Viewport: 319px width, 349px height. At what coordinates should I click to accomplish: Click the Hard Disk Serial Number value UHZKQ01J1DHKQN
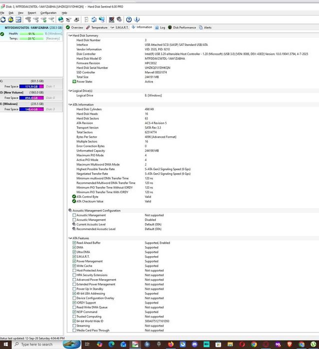coord(157,68)
